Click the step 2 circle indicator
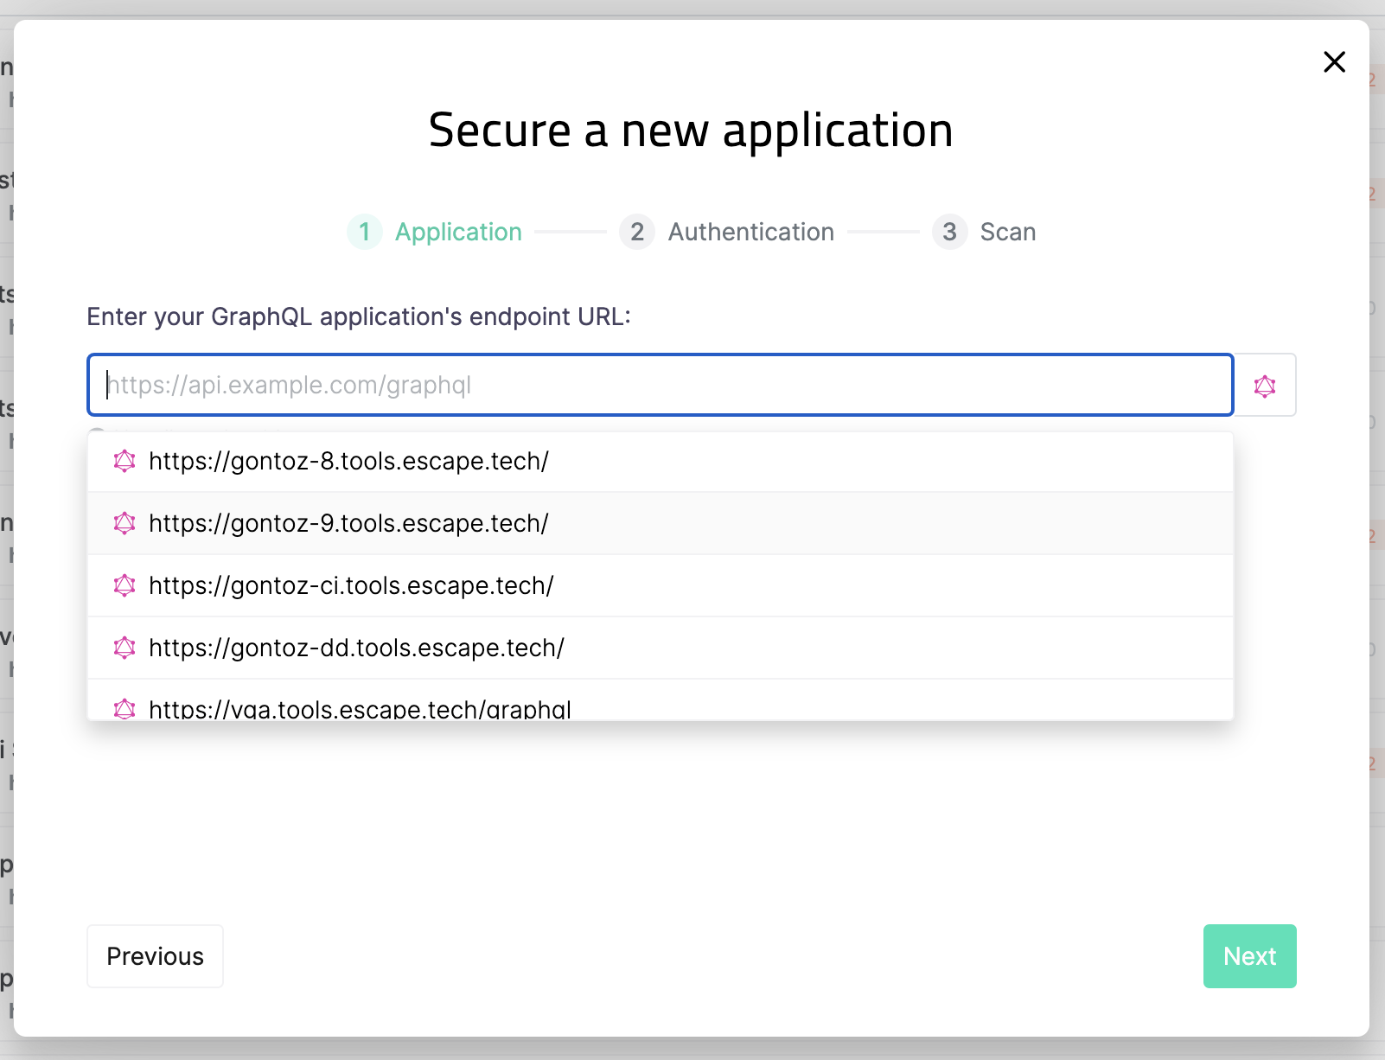This screenshot has width=1385, height=1060. [x=636, y=232]
